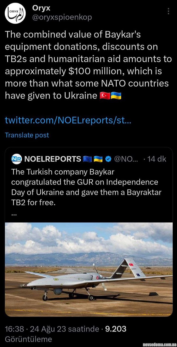This screenshot has width=177, height=347.
Task: Open the Bayraktar TB2 drone photo
Action: (x=89, y=269)
